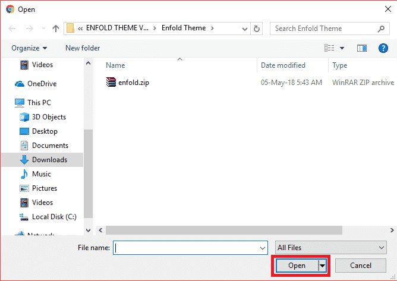Change your view icon

coord(329,48)
